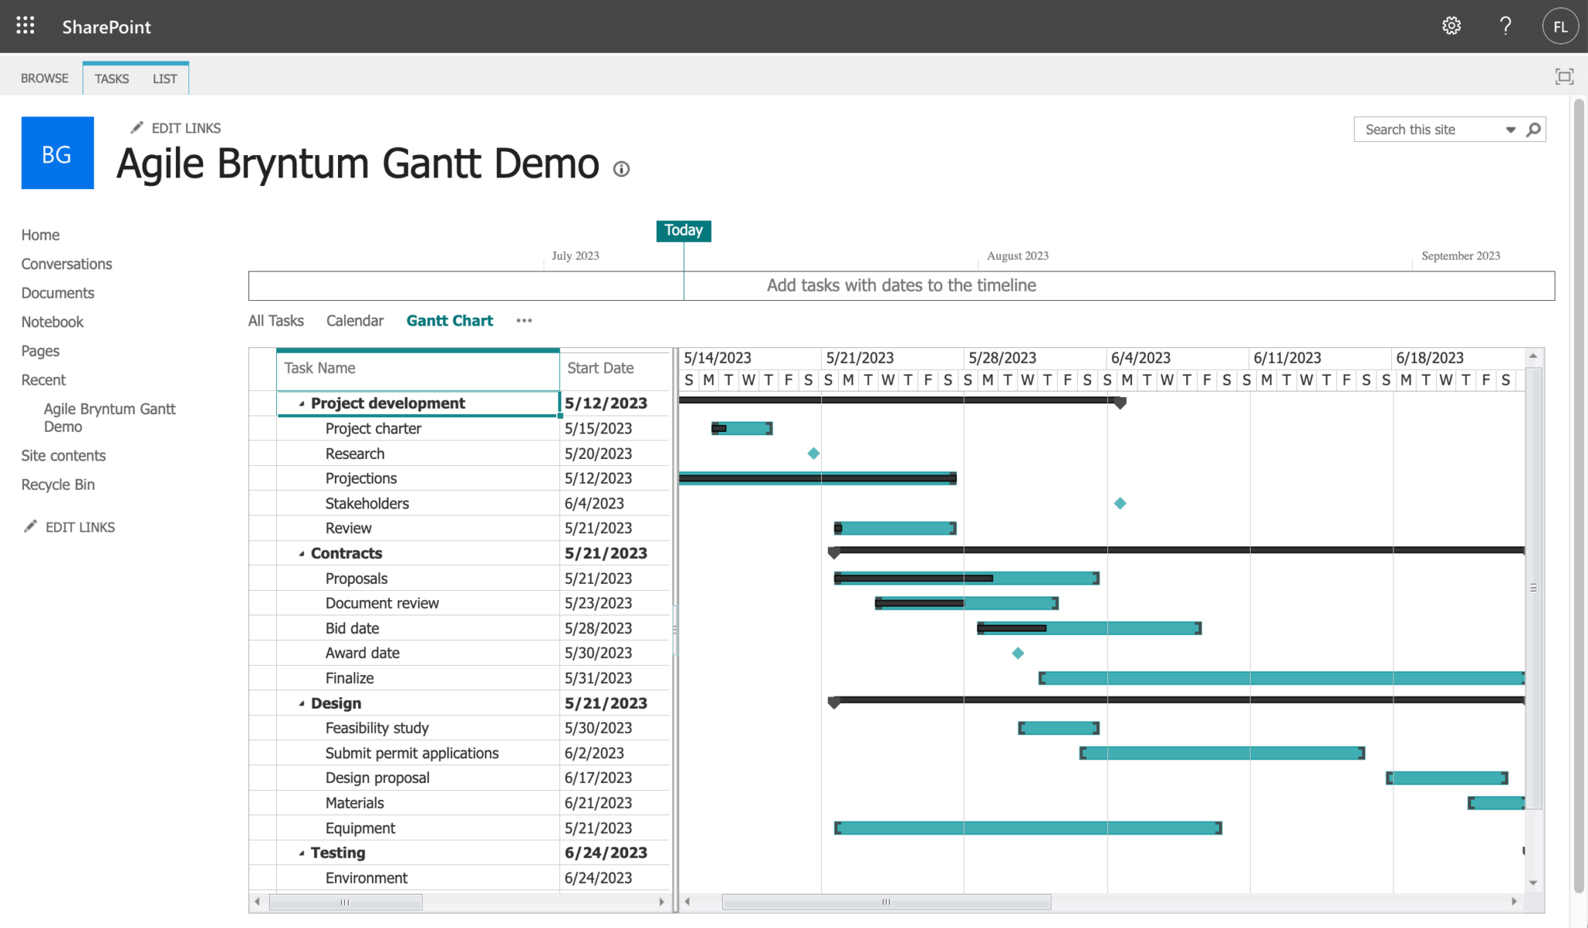The image size is (1588, 928).
Task: Click the Edit Links pencil above the title
Action: (138, 126)
